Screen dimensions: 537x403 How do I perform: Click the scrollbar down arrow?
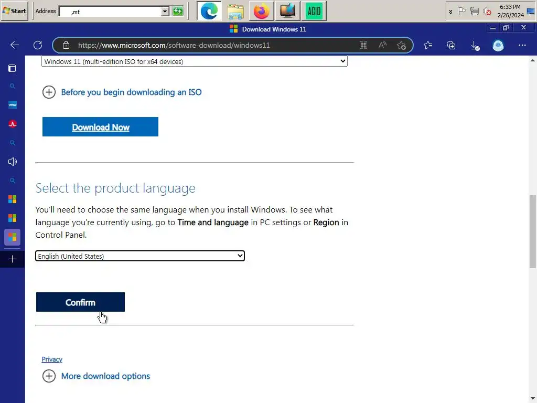click(533, 399)
